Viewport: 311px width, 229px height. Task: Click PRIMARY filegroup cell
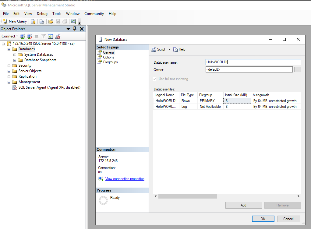[x=210, y=101]
